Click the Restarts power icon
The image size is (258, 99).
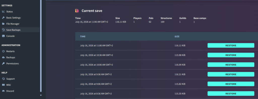coord(3,51)
